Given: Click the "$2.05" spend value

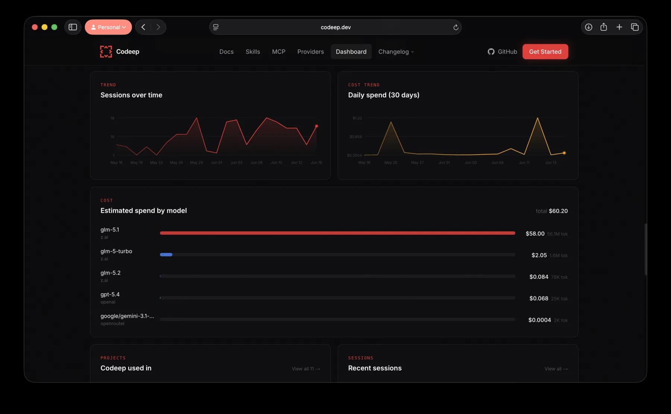Looking at the screenshot, I should tap(539, 255).
